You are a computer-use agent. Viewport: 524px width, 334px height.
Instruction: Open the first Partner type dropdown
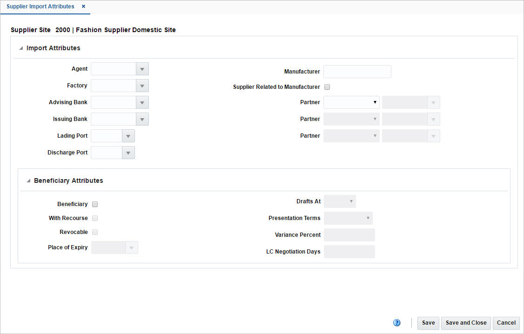point(375,102)
